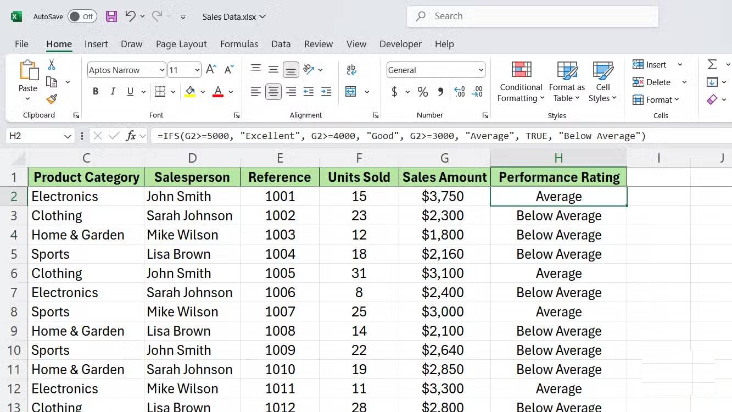Viewport: 732px width, 412px height.
Task: Open the Developer tab
Action: point(400,44)
